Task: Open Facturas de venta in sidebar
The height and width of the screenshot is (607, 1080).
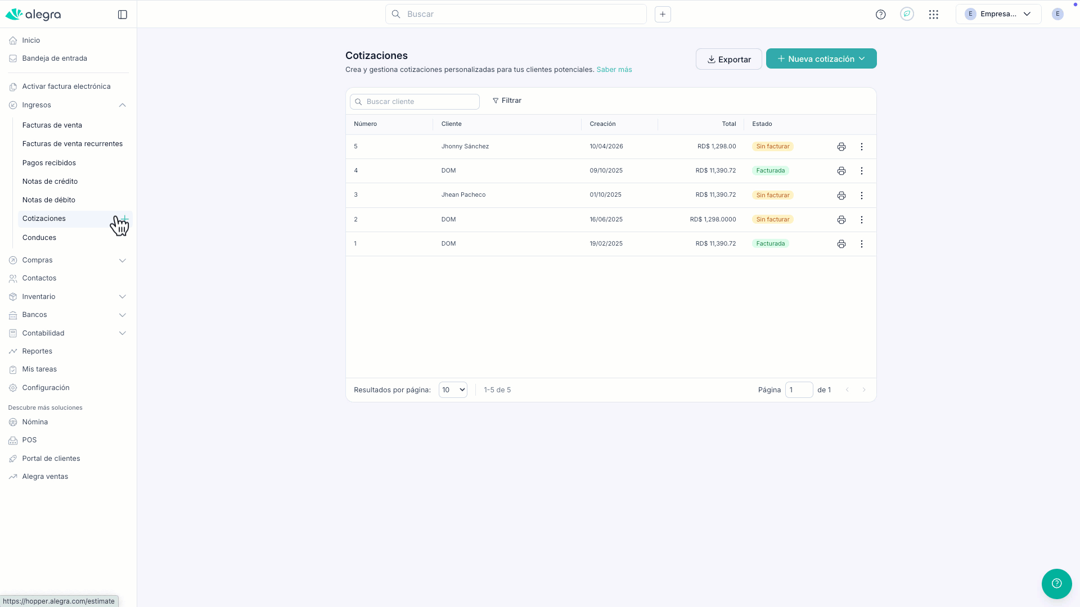Action: 52,125
